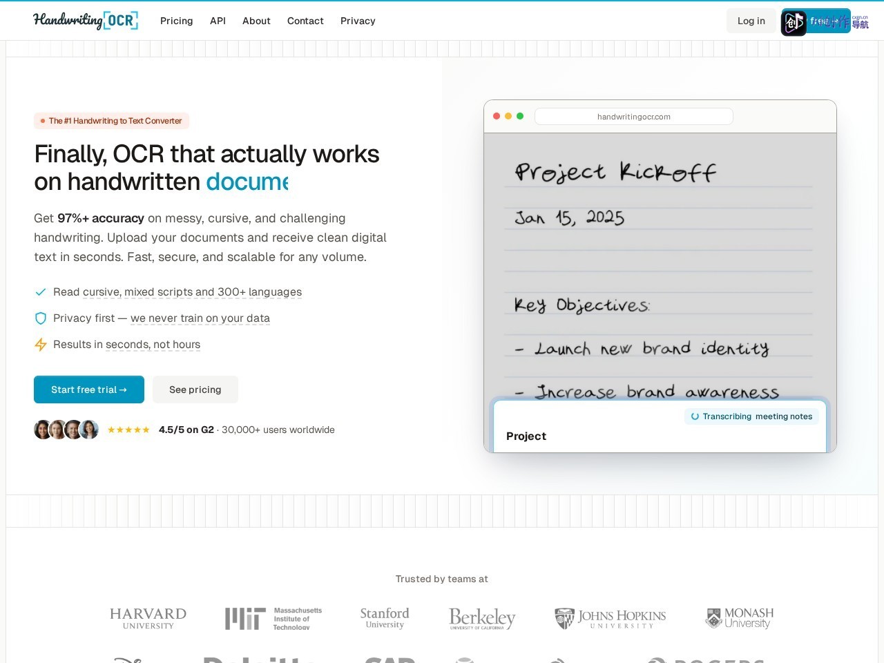Select the 'Trusted by teams at' heading
The image size is (884, 663).
click(x=442, y=579)
